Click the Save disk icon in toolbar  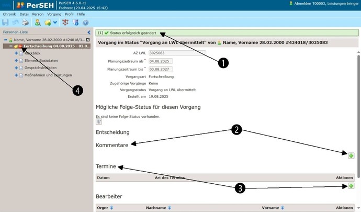click(x=5, y=23)
